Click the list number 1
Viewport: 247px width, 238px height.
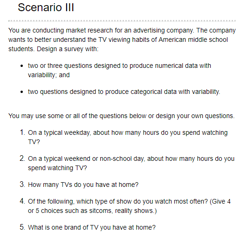click(x=22, y=132)
